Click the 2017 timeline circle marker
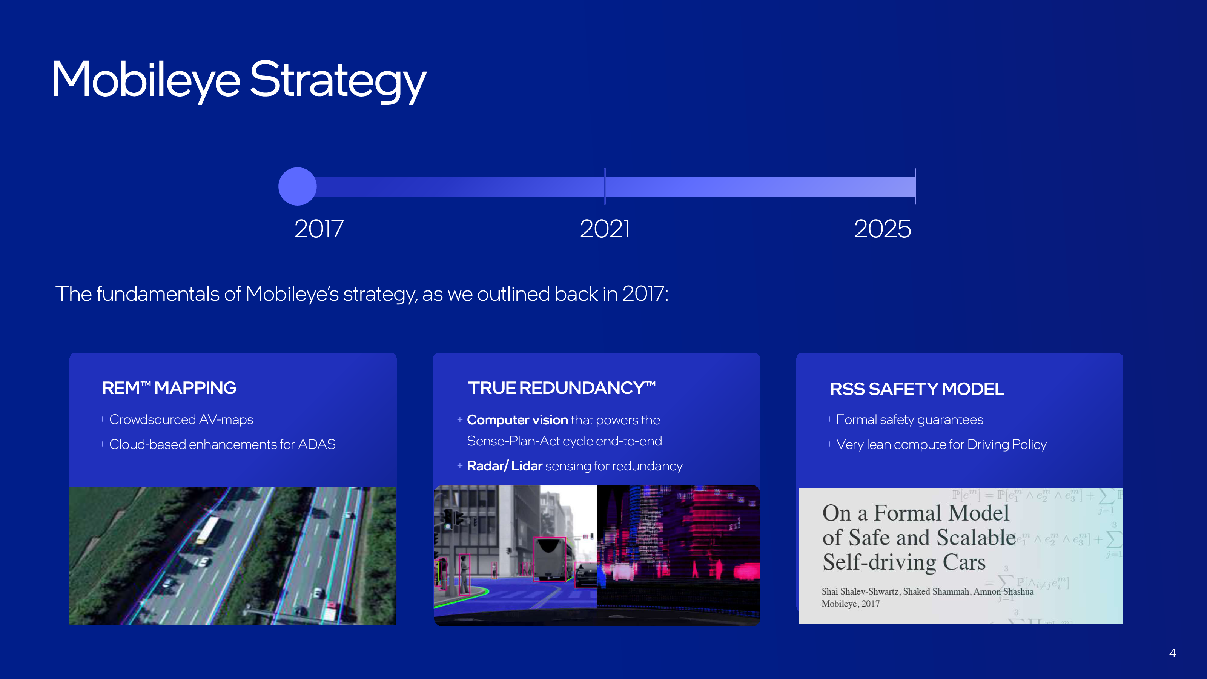The height and width of the screenshot is (679, 1207). click(298, 186)
